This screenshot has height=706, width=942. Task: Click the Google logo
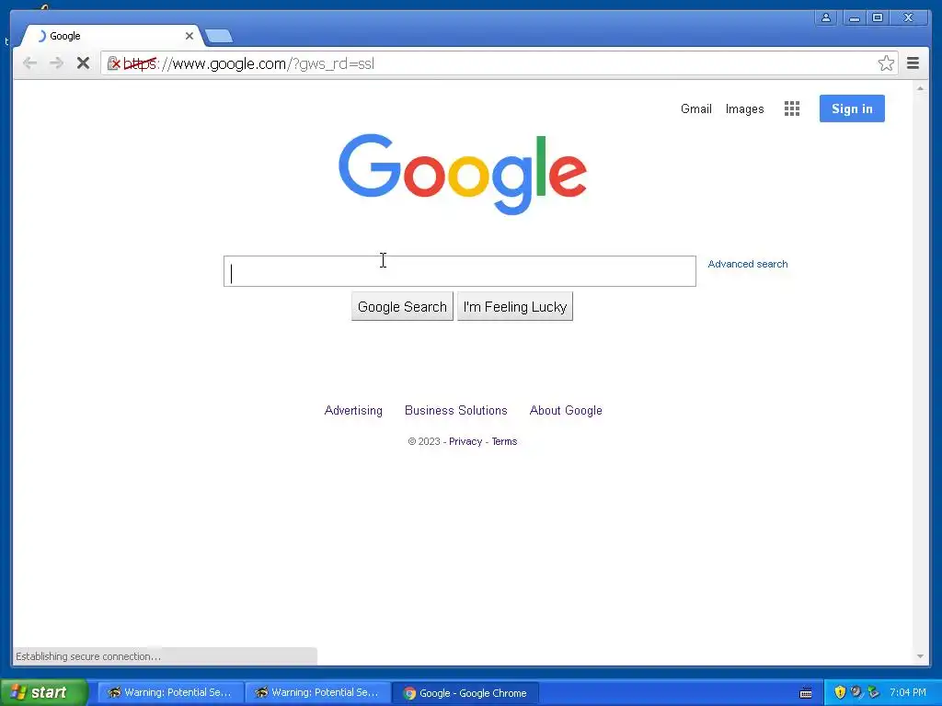point(462,174)
